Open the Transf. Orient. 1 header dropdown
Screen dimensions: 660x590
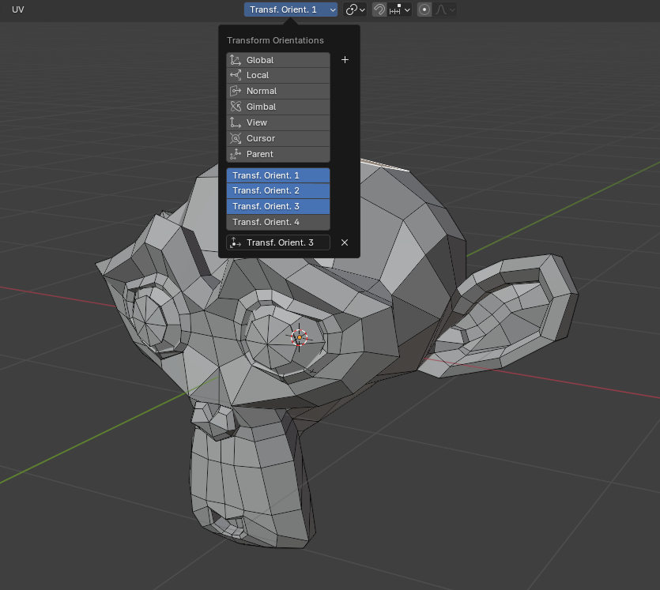click(x=290, y=9)
